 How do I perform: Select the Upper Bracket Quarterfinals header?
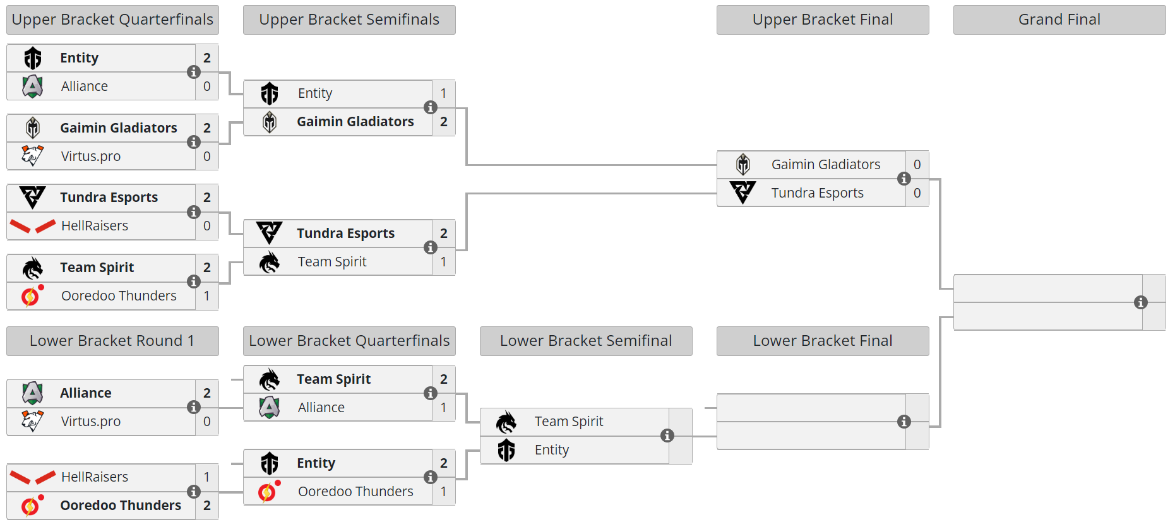click(112, 20)
